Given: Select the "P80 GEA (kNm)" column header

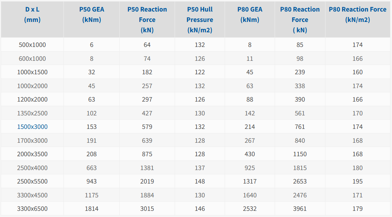Looking at the screenshot, I should click(250, 15).
